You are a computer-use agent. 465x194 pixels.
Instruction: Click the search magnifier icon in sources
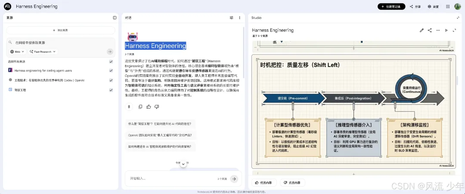[10, 42]
